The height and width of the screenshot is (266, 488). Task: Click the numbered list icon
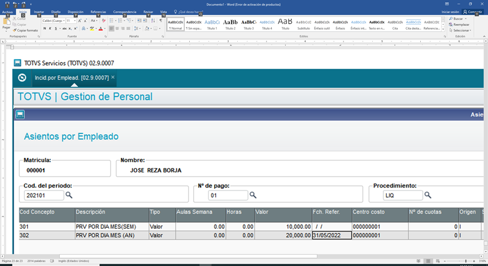click(120, 20)
